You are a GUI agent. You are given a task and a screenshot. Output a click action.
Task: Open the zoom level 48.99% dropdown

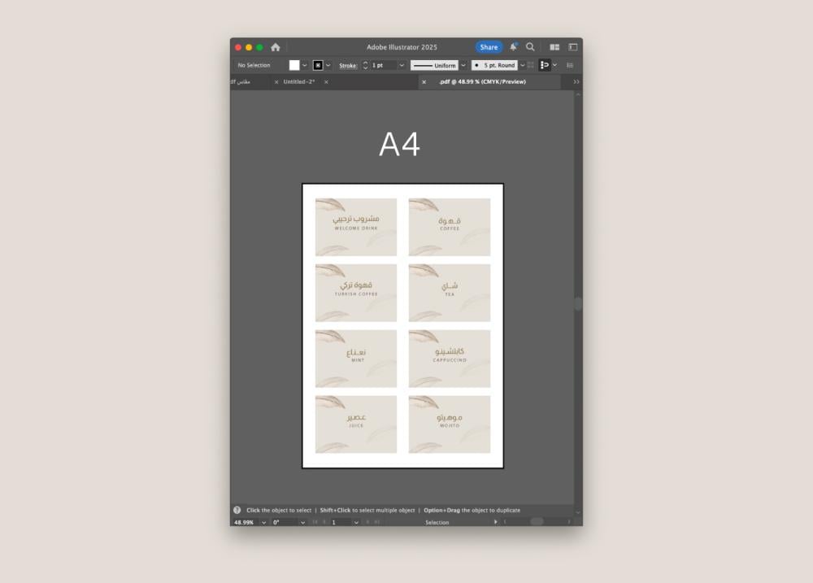coord(263,522)
